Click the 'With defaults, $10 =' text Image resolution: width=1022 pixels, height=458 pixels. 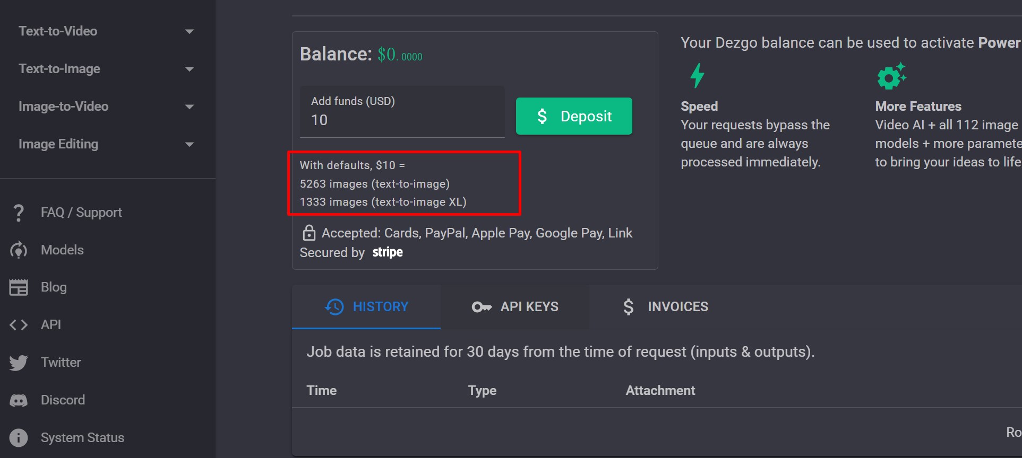353,165
